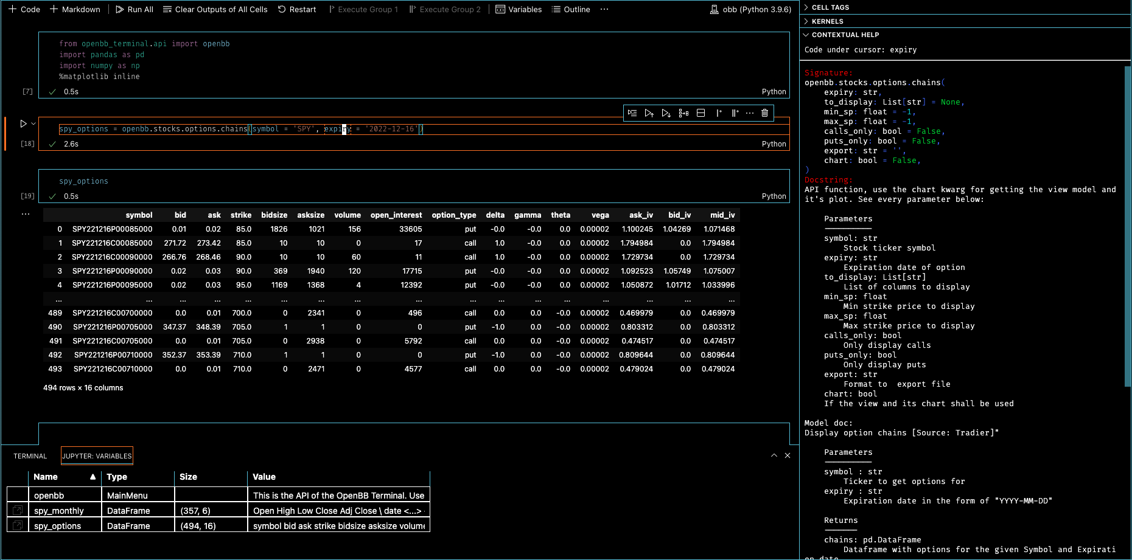This screenshot has height=560, width=1132.
Task: Split the cell icon
Action: (x=701, y=113)
